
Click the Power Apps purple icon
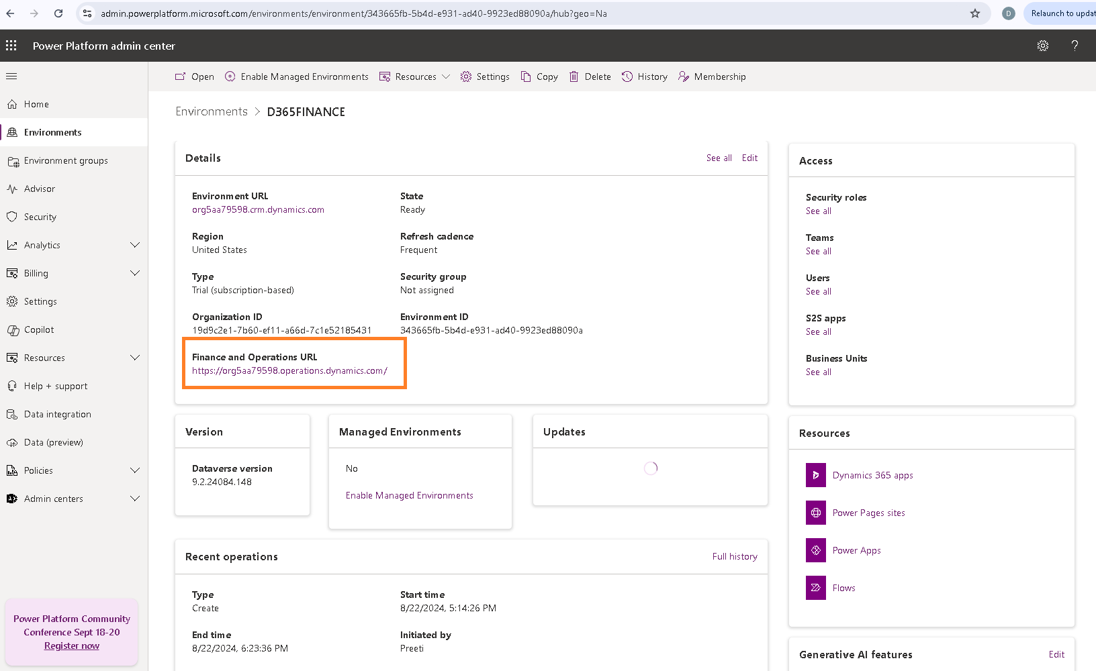816,550
